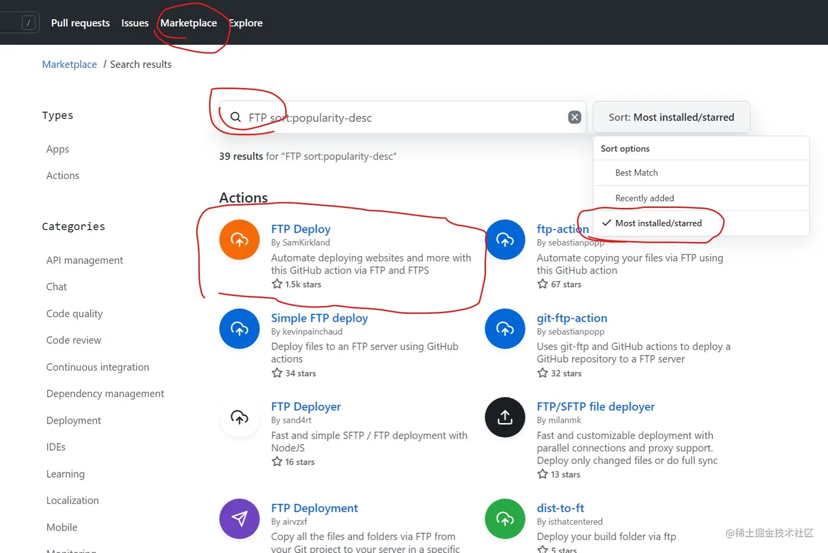Focus the FTP sort:popularity-desc search field
Screen dimensions: 828x553
(x=403, y=117)
